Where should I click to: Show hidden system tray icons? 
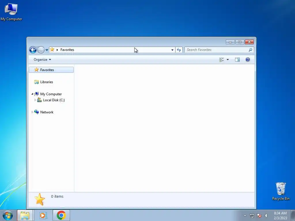coord(245,216)
